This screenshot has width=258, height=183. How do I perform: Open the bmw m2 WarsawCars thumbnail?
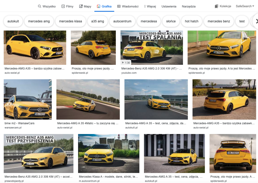point(28,99)
